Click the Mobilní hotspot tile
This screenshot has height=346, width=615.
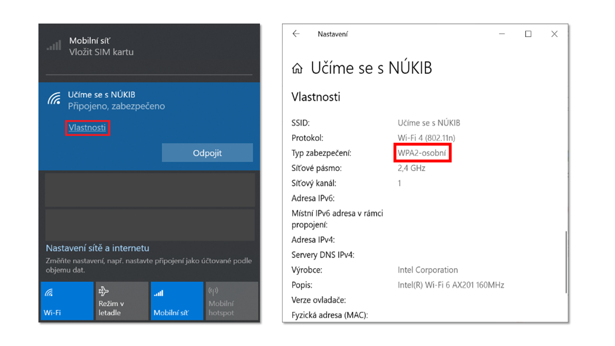(232, 301)
